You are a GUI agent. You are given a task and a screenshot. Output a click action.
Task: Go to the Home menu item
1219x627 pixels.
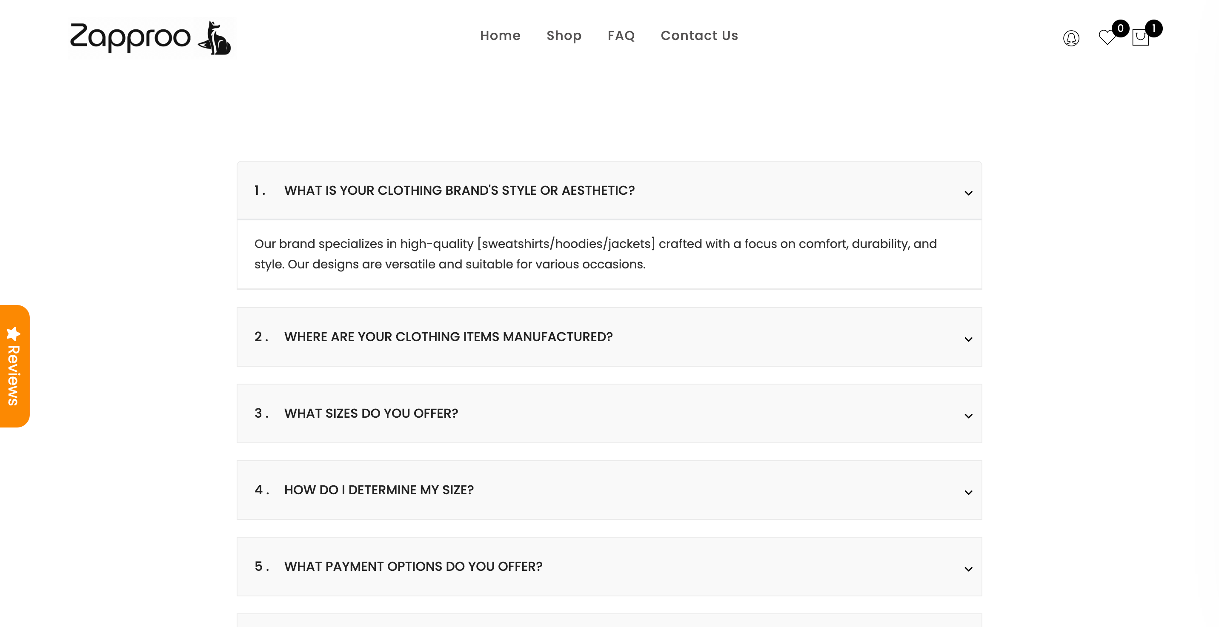click(x=500, y=35)
